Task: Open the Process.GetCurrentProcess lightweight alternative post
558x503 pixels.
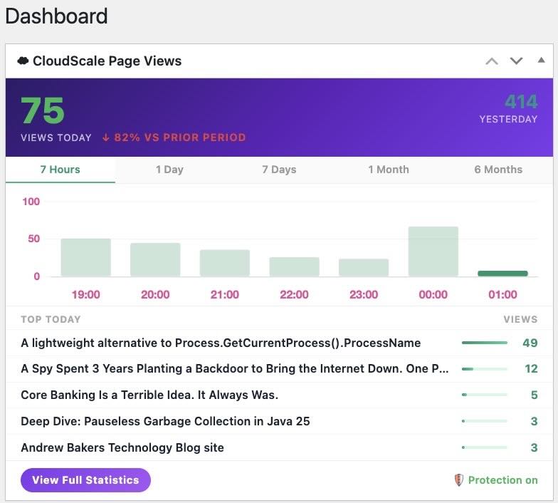Action: pyautogui.click(x=221, y=343)
